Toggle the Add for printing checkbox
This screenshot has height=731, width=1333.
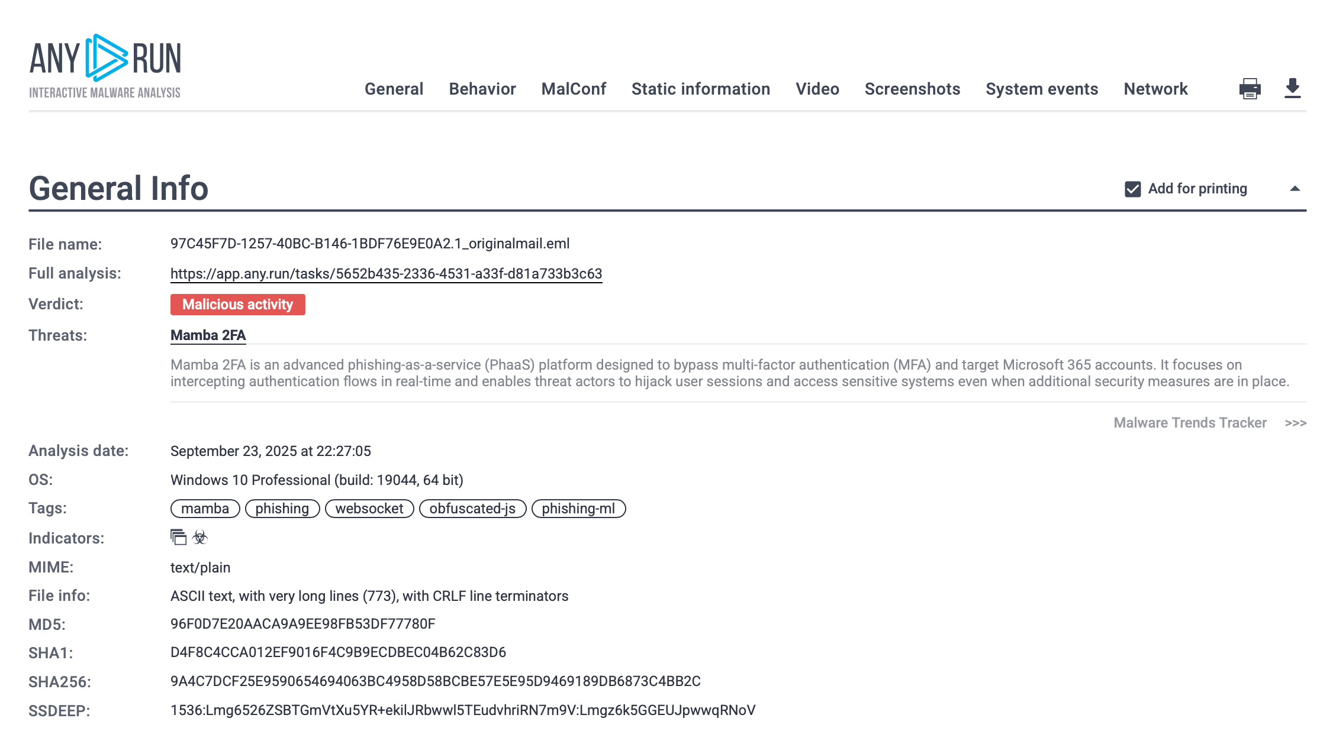pos(1132,189)
